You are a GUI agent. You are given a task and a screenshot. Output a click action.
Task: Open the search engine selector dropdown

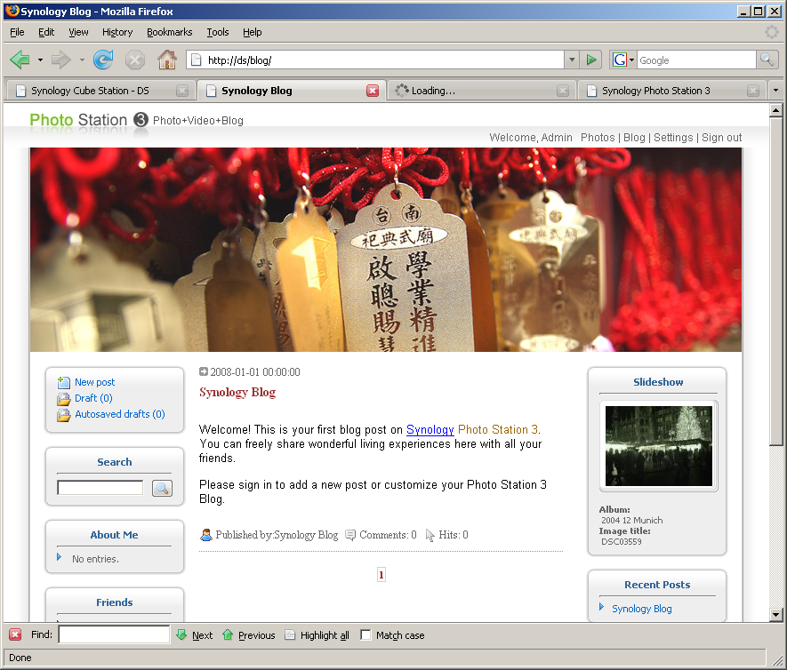coord(631,60)
